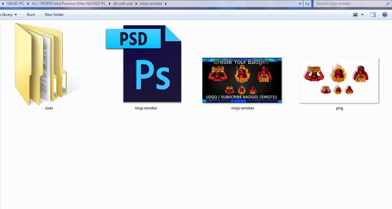Select the png image thumbnail
Viewport: 392px width, 209px height.
pyautogui.click(x=339, y=80)
